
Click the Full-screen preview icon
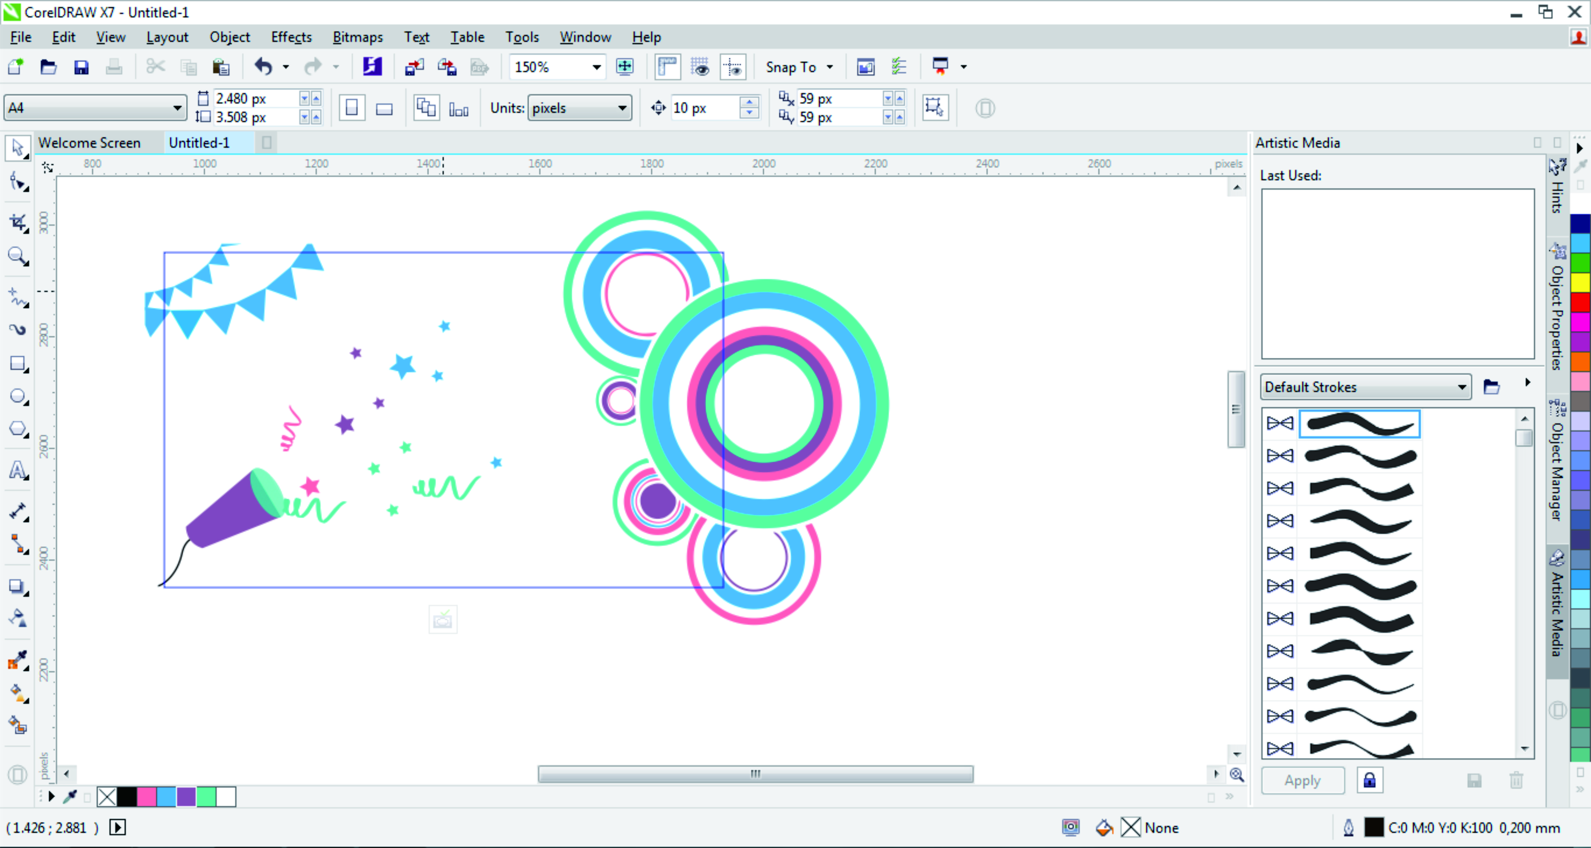[x=625, y=67]
